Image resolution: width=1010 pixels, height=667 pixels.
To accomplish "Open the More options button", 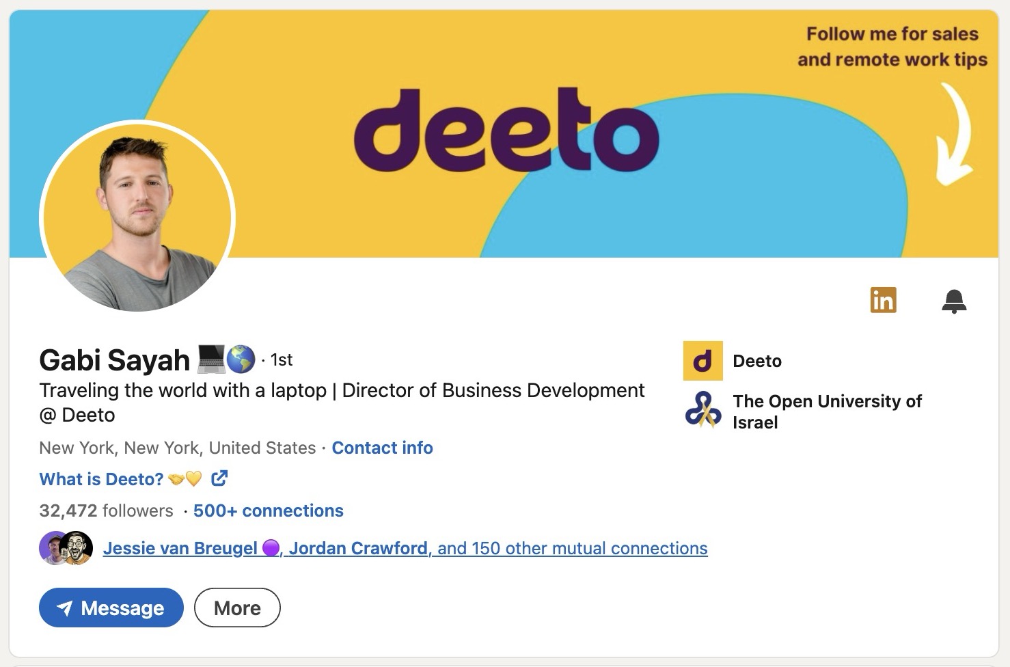I will (237, 608).
